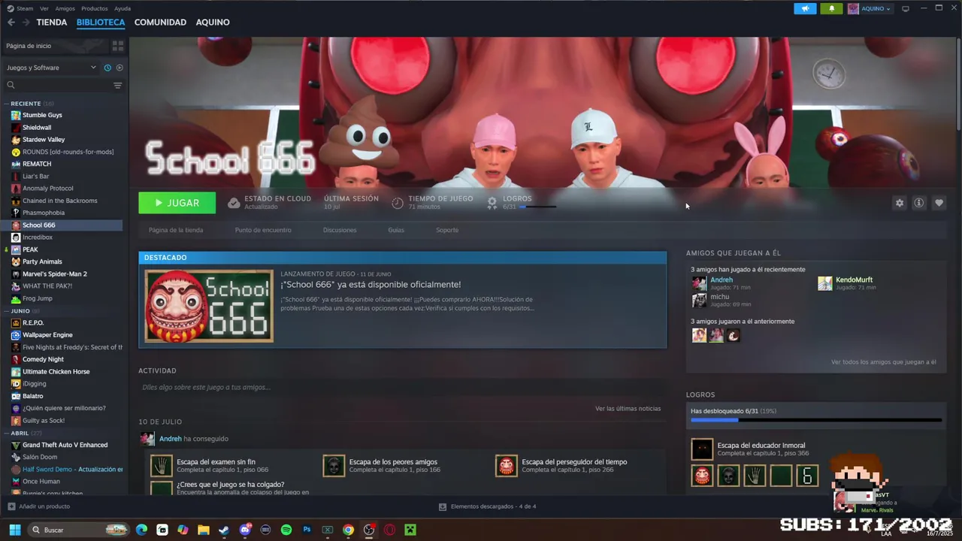Go to TIENDA tab
Viewport: 962px width, 541px height.
tap(52, 23)
